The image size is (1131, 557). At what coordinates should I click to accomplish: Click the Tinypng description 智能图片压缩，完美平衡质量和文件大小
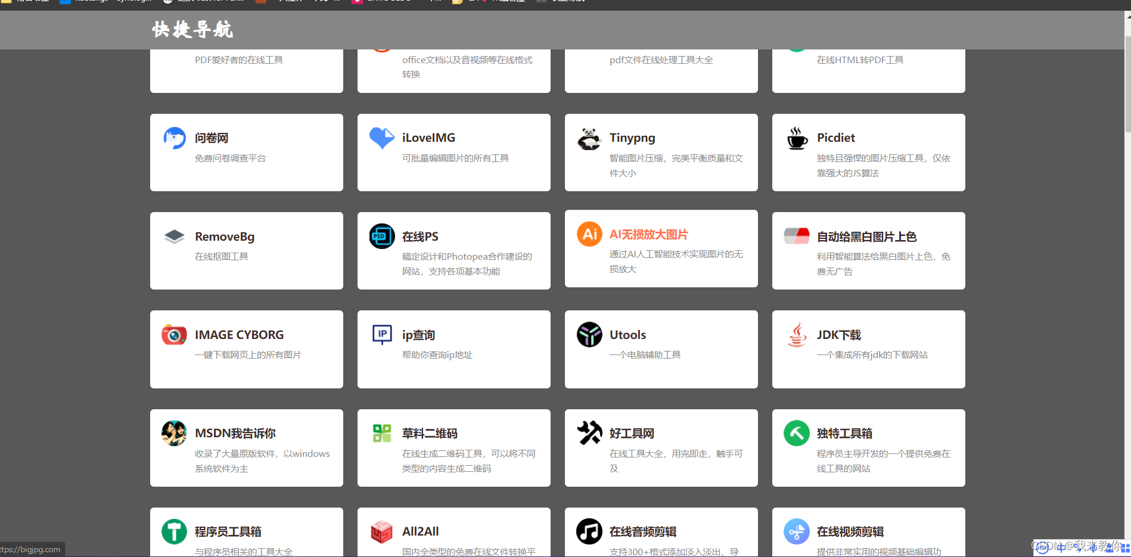(x=676, y=166)
